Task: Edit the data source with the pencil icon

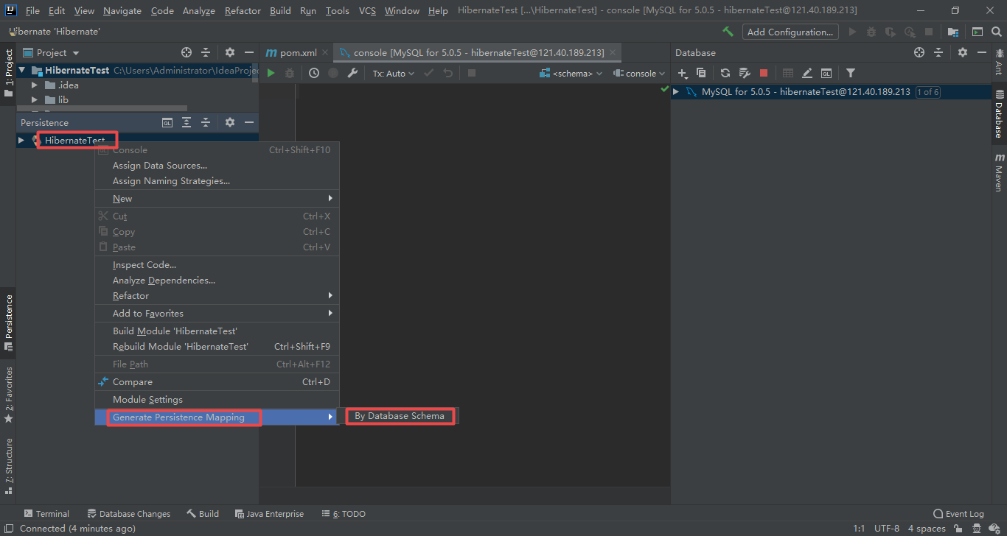Action: click(x=806, y=73)
